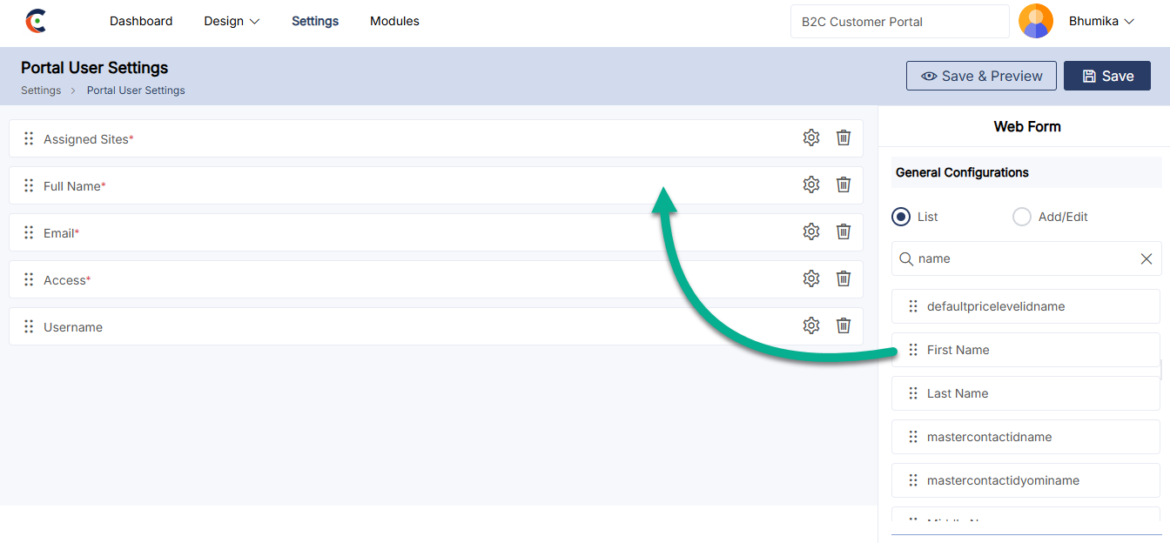
Task: Delete the Full Name field
Action: tap(843, 184)
